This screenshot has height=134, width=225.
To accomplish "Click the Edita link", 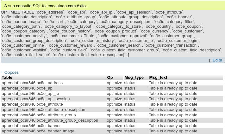I will [x=217, y=60].
